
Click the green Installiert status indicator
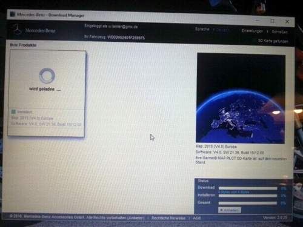click(x=13, y=111)
